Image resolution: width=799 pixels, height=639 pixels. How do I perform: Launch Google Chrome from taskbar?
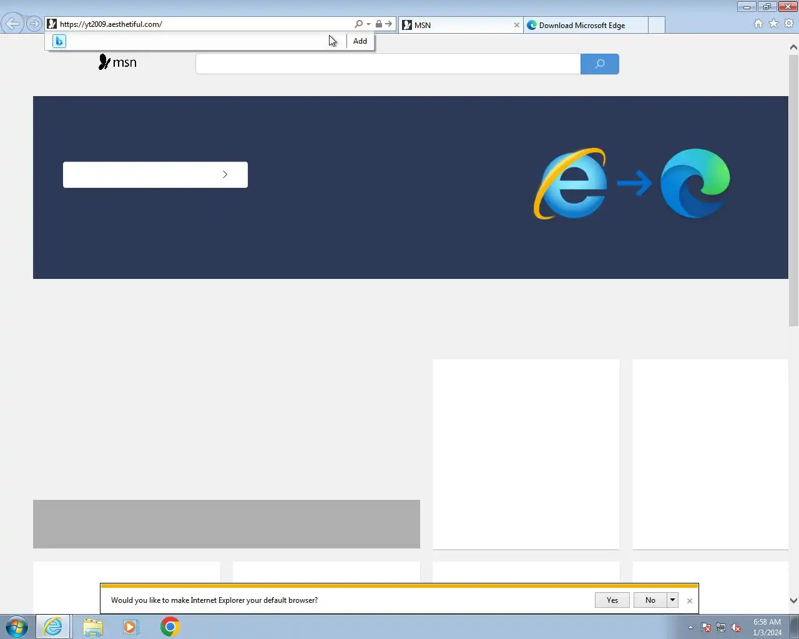[170, 627]
